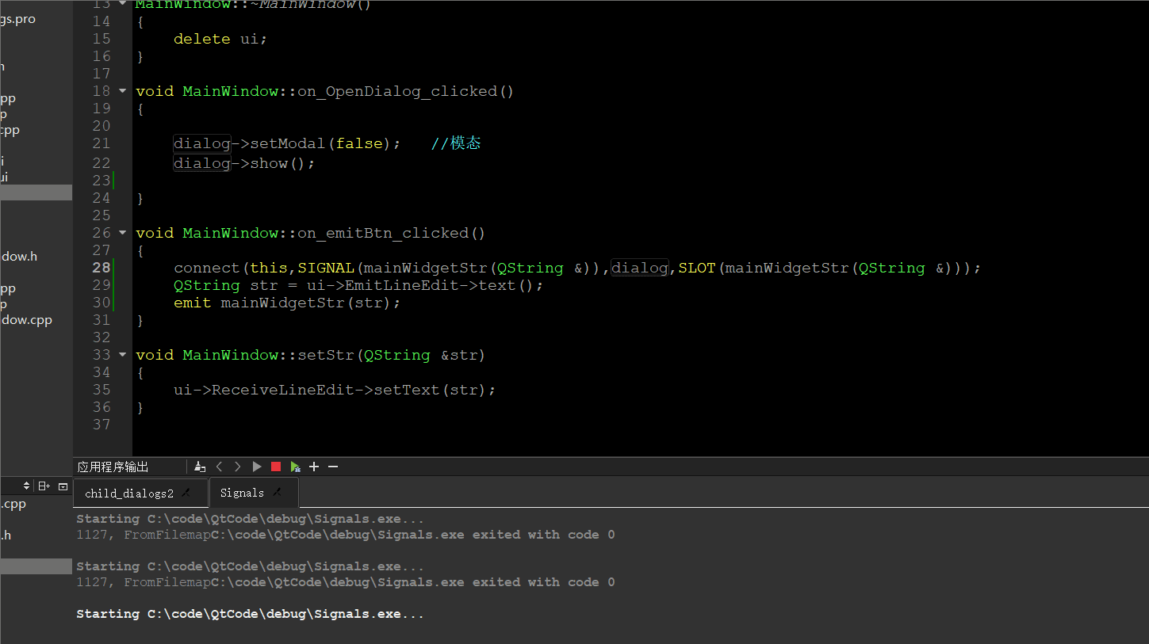Click the setStr function name at line 33
The height and width of the screenshot is (644, 1149).
(325, 355)
